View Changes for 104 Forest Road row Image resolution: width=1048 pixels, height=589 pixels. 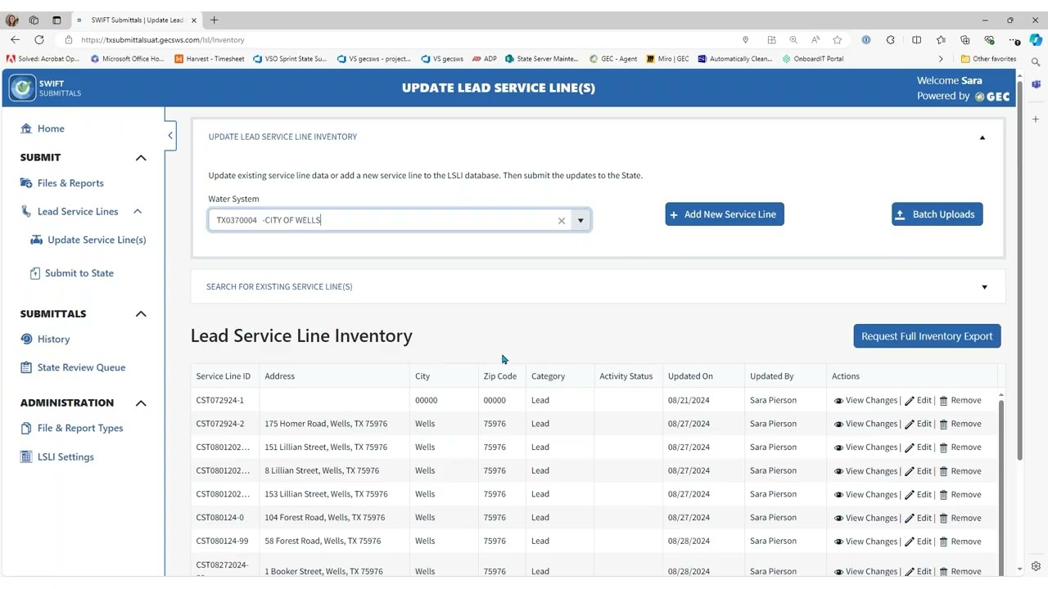point(865,518)
